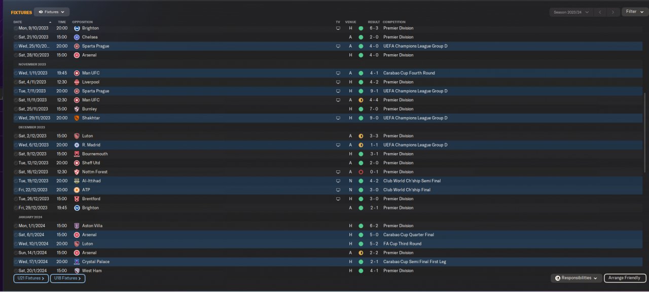Expand the Filter dropdown
Screen dimensions: 649x292
tap(635, 12)
